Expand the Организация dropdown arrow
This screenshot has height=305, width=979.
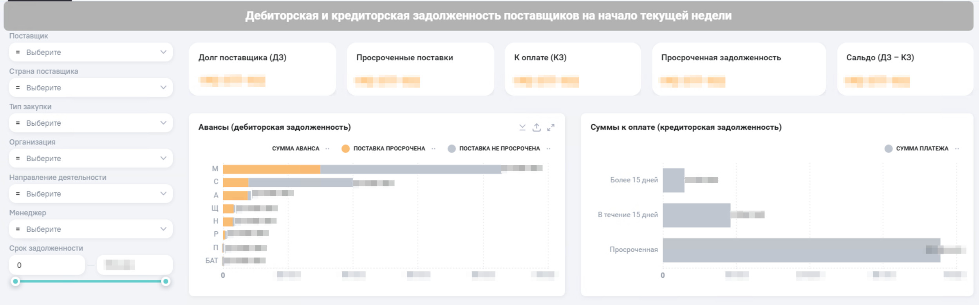coord(163,158)
